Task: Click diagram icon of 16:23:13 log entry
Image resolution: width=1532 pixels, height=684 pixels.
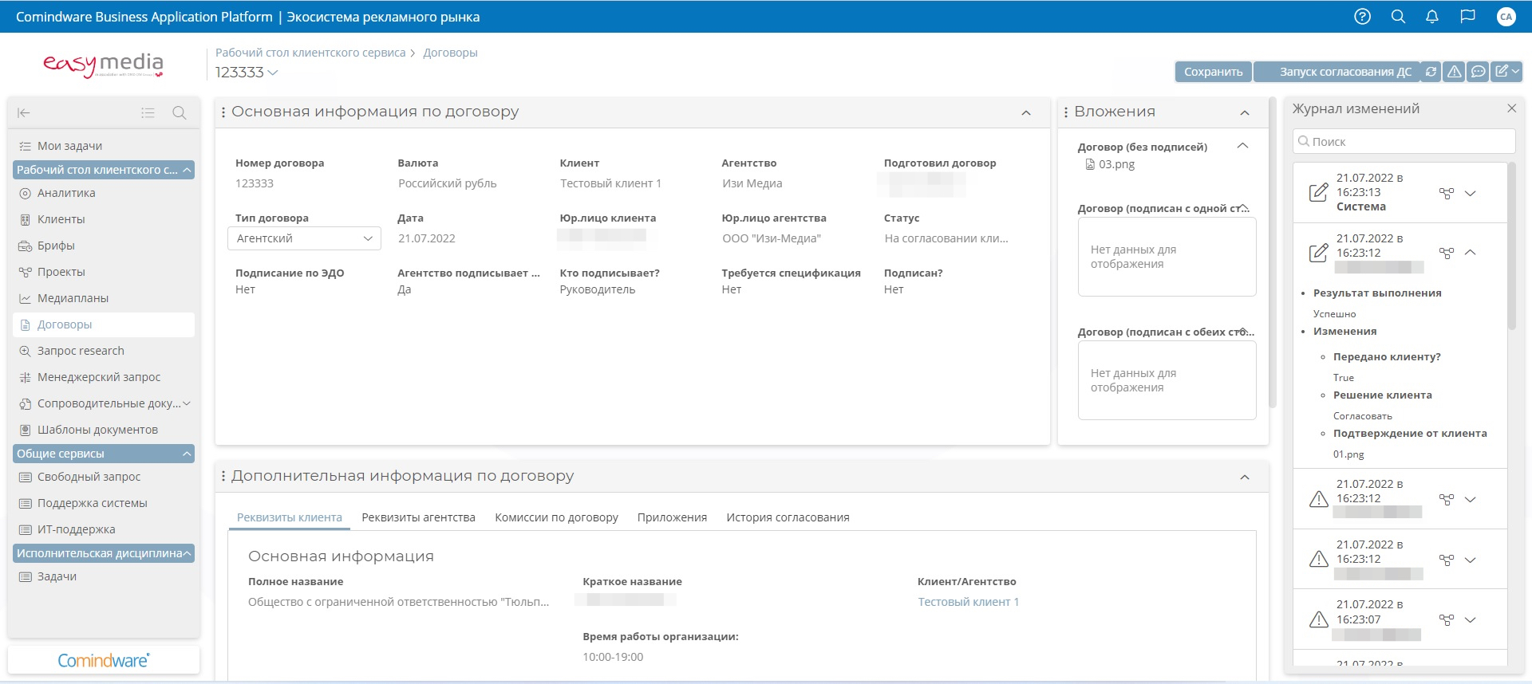Action: 1446,193
